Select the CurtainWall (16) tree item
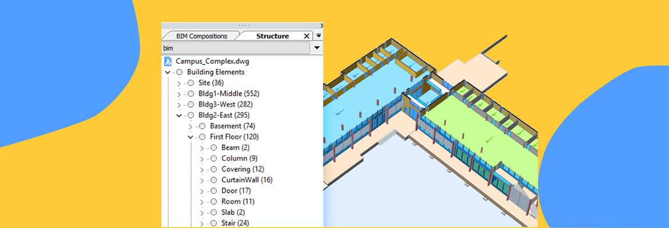Viewport: 669px width, 228px height. [x=246, y=180]
